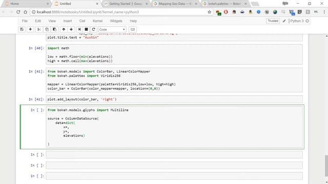Screen dimensions: 328x184
Task: Open the Help menu
Action: (133, 21)
